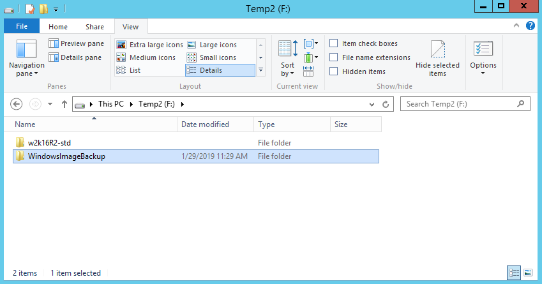
Task: Open the Sort by dropdown
Action: (288, 69)
